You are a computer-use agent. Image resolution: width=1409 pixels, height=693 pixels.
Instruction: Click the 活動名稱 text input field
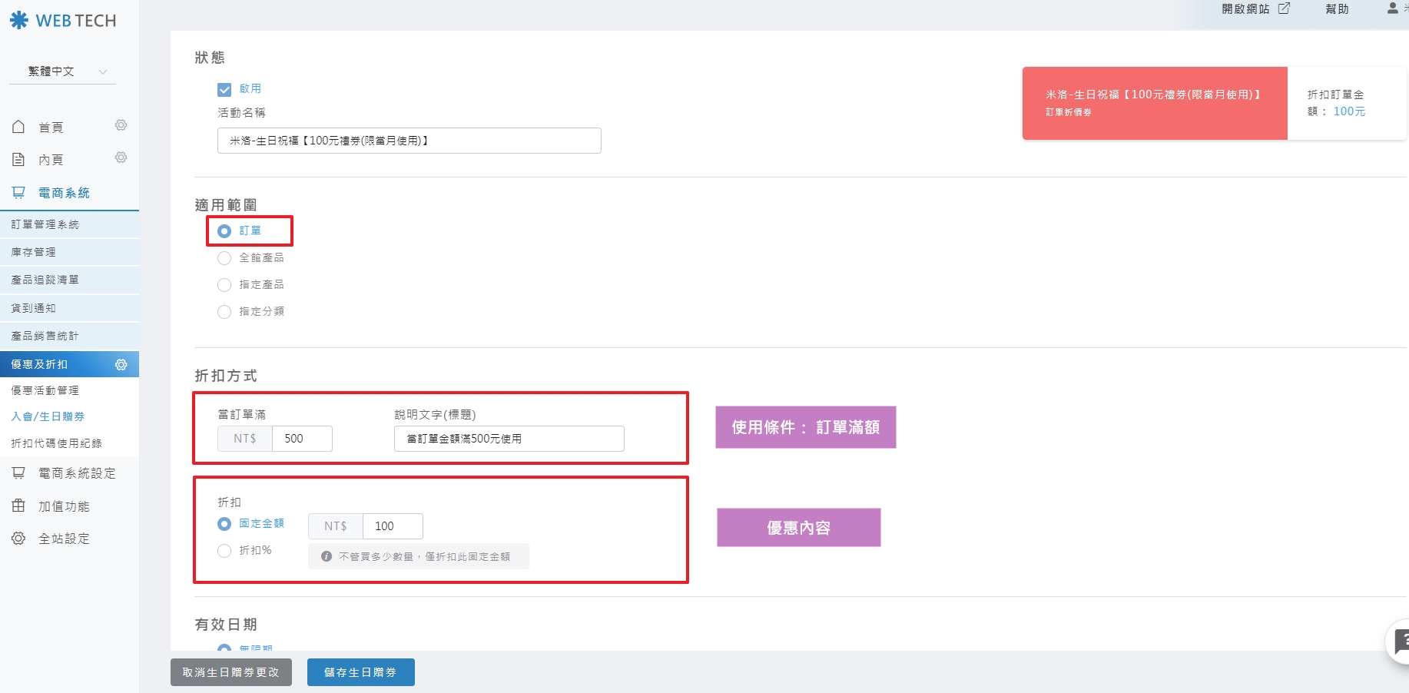(409, 141)
